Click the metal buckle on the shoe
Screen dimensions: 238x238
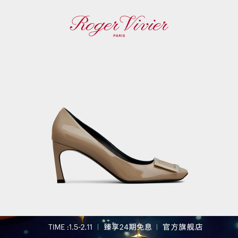(167, 165)
